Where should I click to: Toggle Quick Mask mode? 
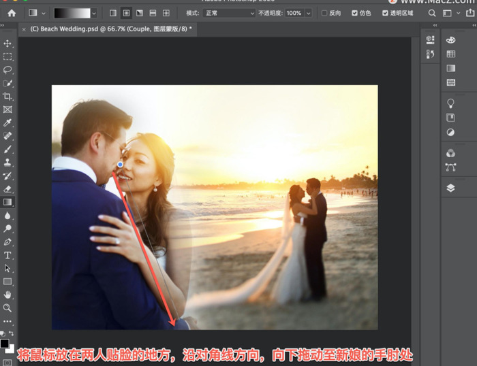pyautogui.click(x=7, y=363)
